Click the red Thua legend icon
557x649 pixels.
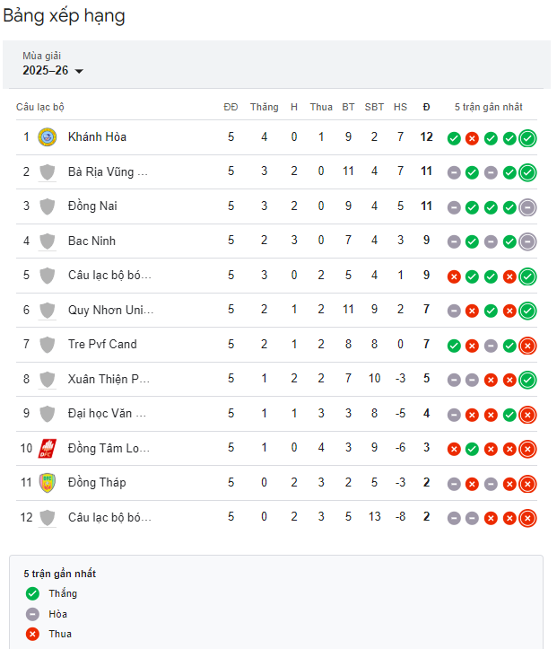(x=33, y=634)
